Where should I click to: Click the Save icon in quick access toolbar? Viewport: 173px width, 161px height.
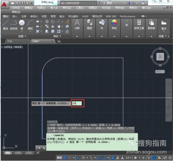click(22, 3)
